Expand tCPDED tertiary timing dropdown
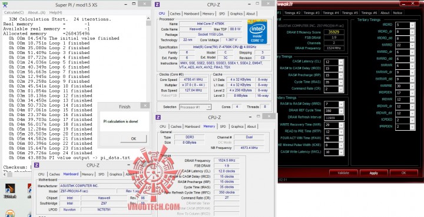 (412, 120)
